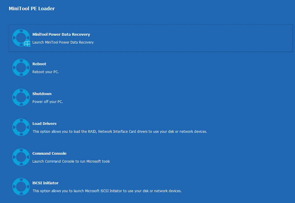Click 'Reboot your PC.' description text

pyautogui.click(x=46, y=72)
